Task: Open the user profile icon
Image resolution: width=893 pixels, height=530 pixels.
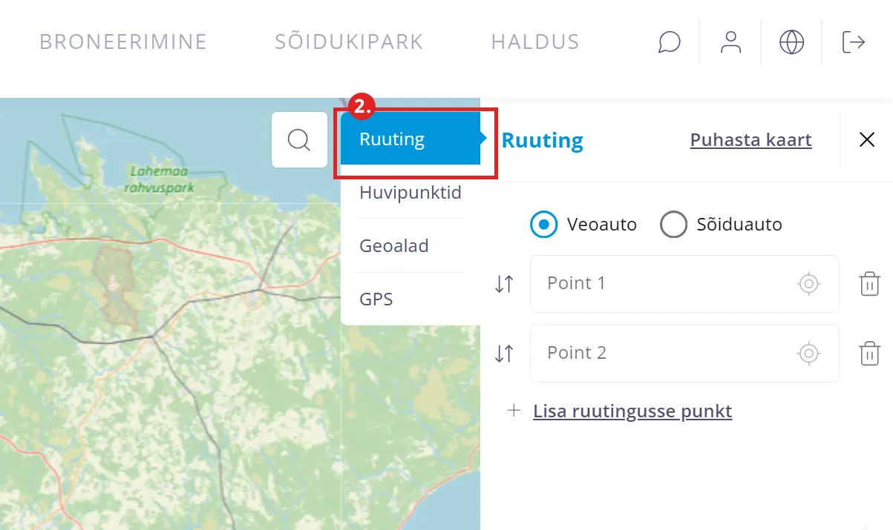Action: point(731,42)
